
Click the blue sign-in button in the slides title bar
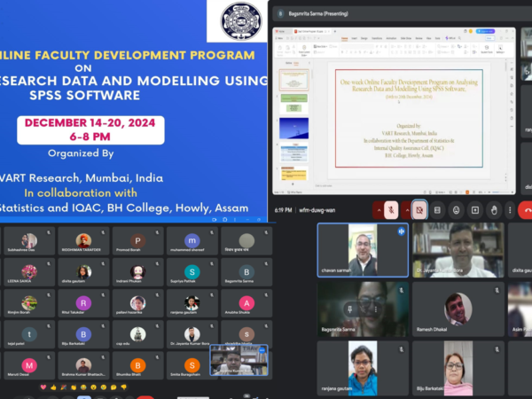(x=485, y=31)
